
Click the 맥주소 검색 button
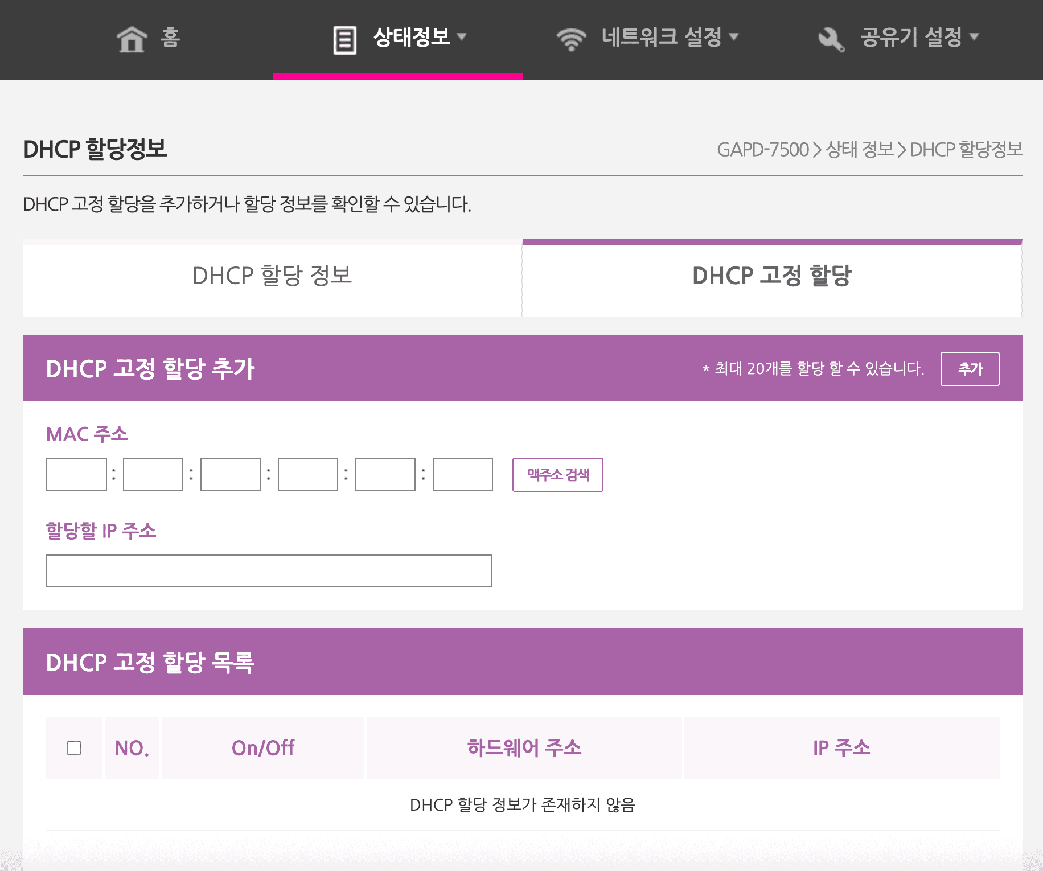[558, 475]
